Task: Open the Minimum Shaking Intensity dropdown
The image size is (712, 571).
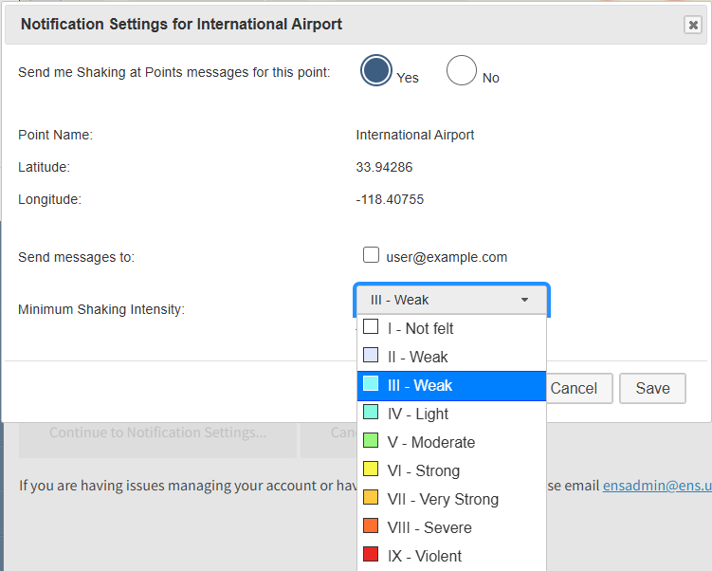Action: click(451, 300)
